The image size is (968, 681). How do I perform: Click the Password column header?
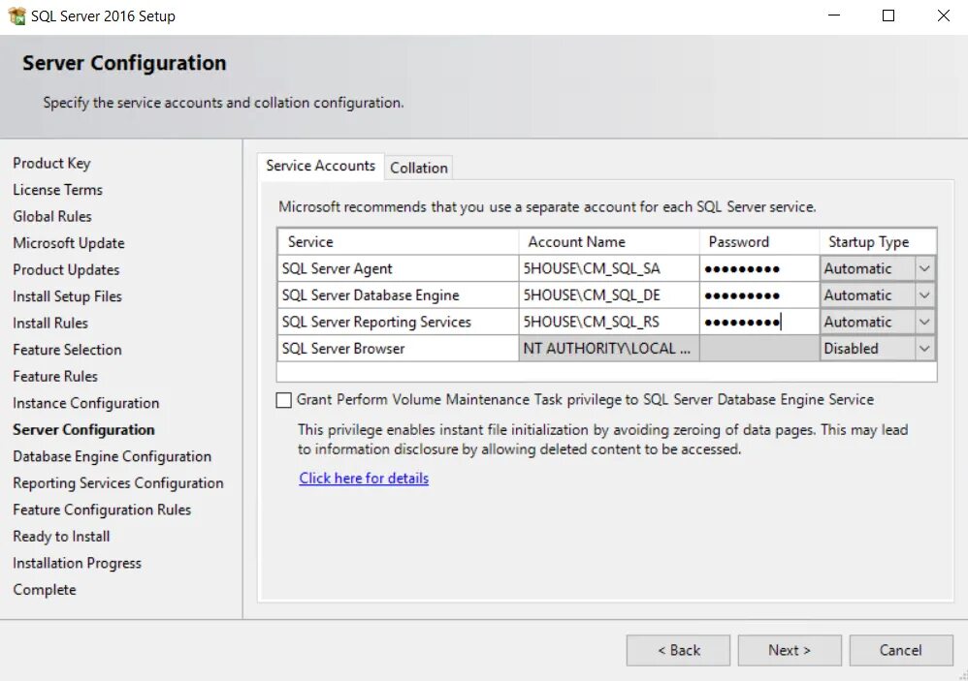(x=759, y=241)
